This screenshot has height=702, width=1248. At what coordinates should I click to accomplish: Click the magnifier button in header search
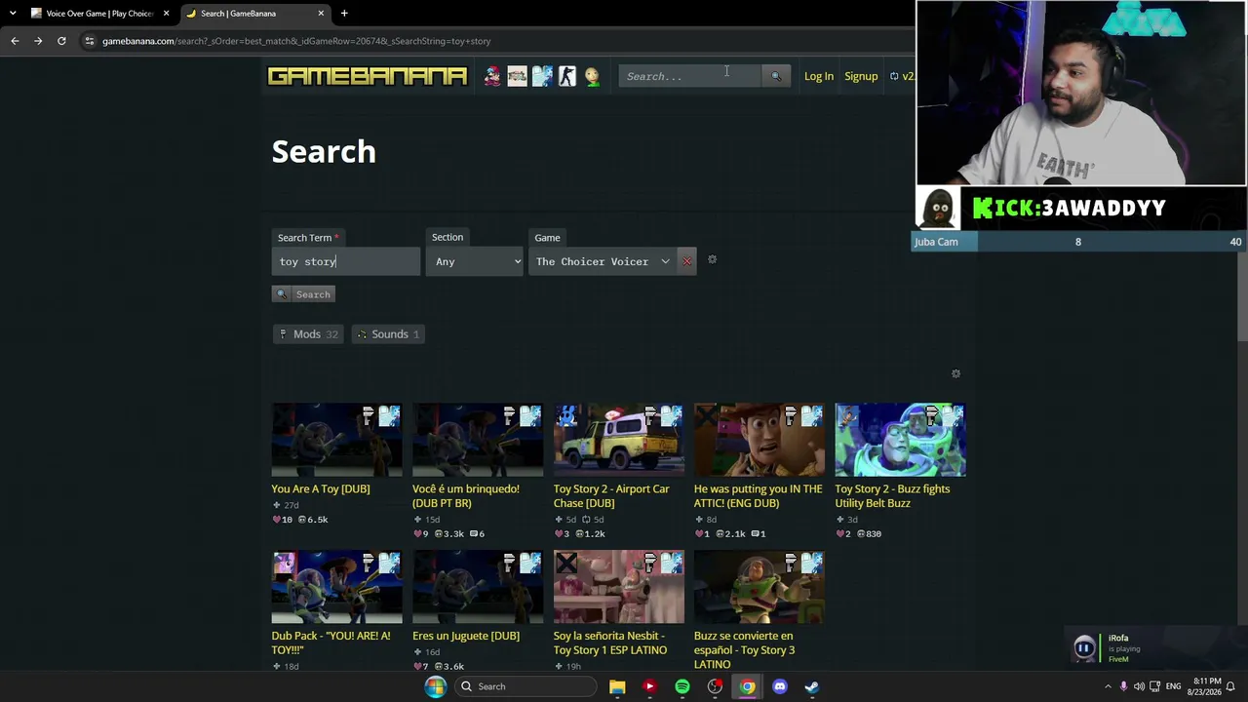[776, 76]
